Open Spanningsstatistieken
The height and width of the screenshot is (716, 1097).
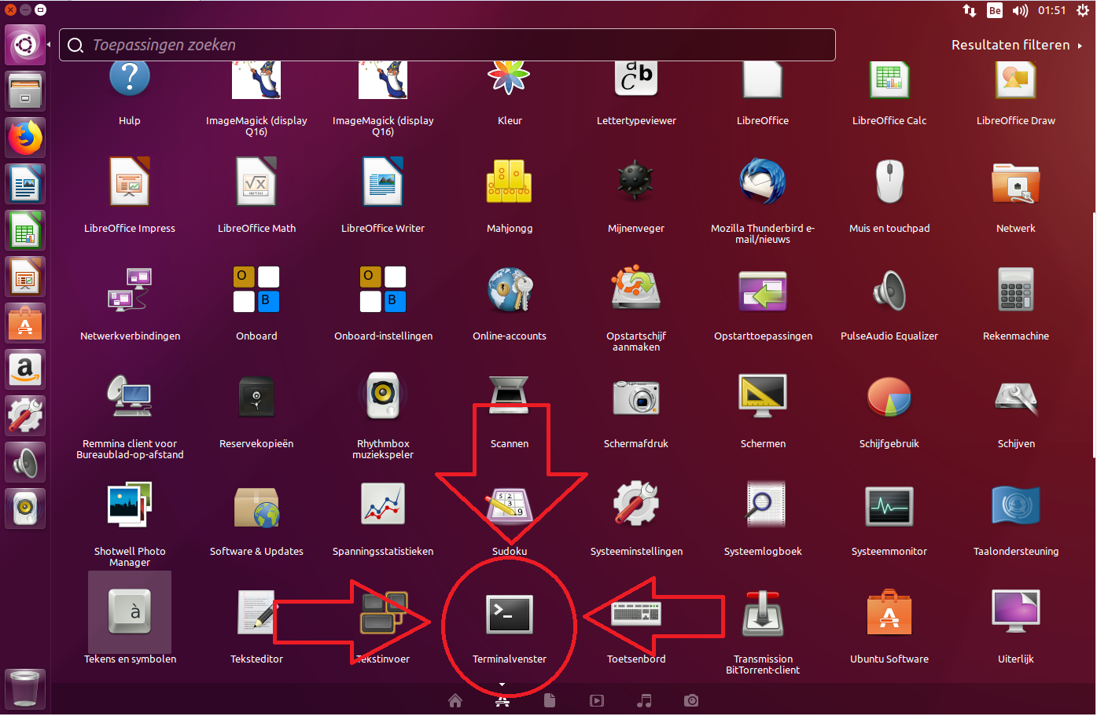[383, 505]
